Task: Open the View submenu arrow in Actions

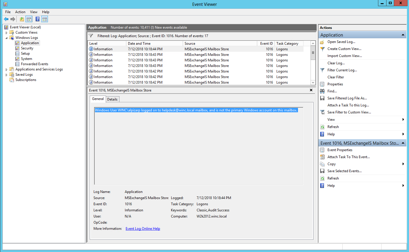Action: (403, 119)
